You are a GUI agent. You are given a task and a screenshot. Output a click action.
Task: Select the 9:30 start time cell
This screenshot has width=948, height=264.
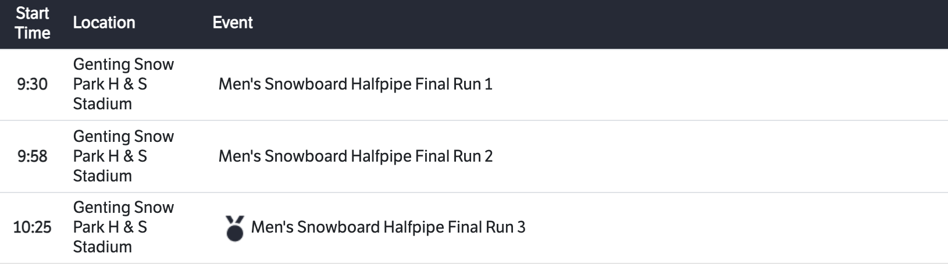[33, 84]
